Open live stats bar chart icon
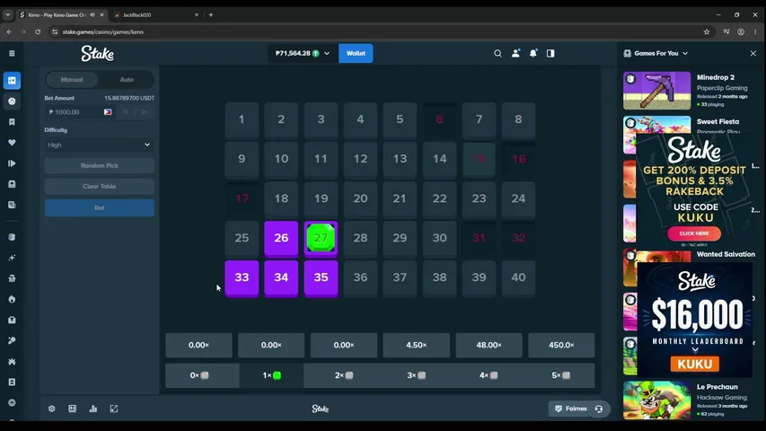Viewport: 766px width, 431px height. 92,409
